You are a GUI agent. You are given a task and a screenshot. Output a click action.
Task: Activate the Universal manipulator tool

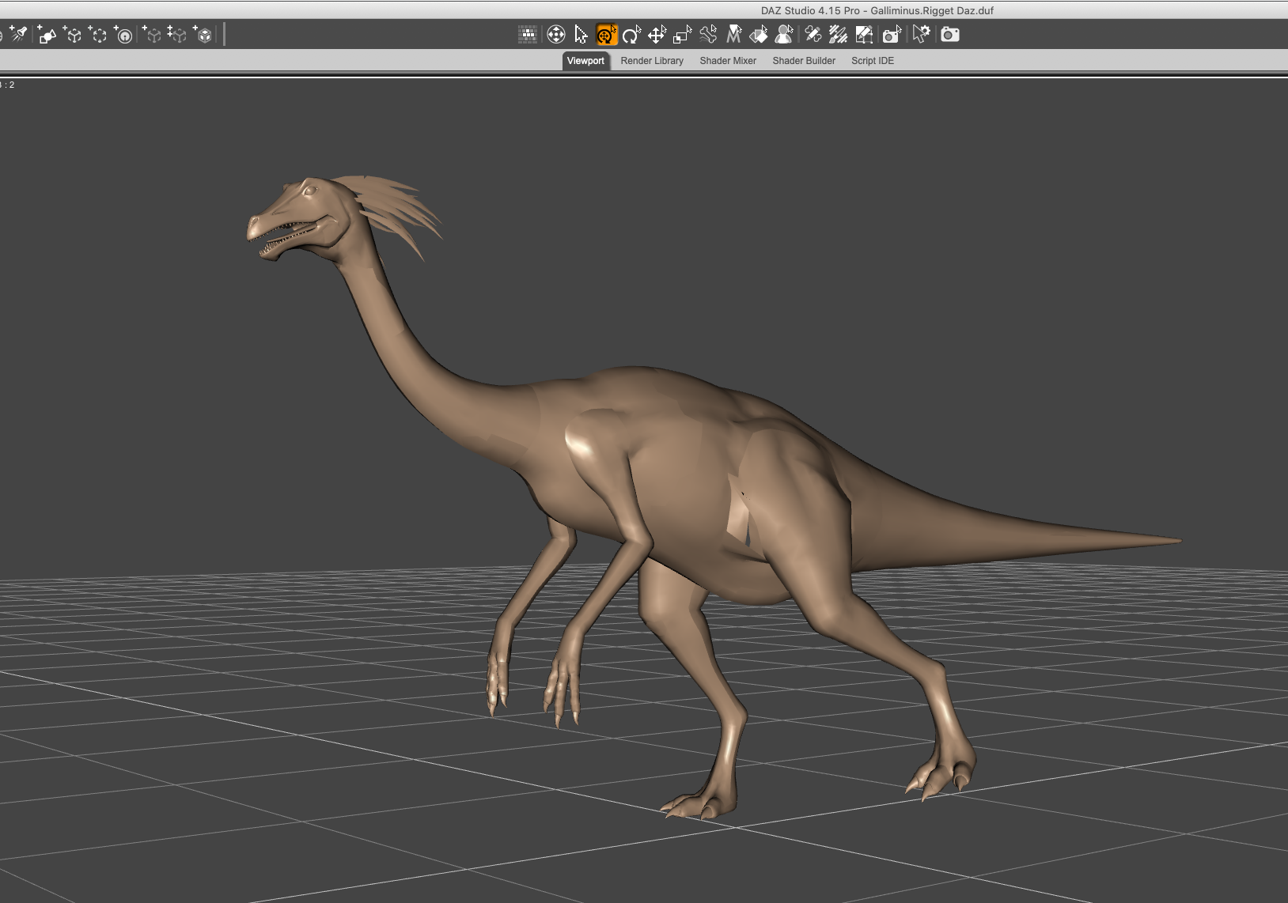(x=606, y=35)
